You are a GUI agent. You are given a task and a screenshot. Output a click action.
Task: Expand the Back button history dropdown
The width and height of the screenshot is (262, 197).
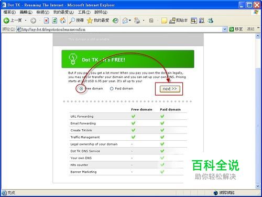click(26, 20)
